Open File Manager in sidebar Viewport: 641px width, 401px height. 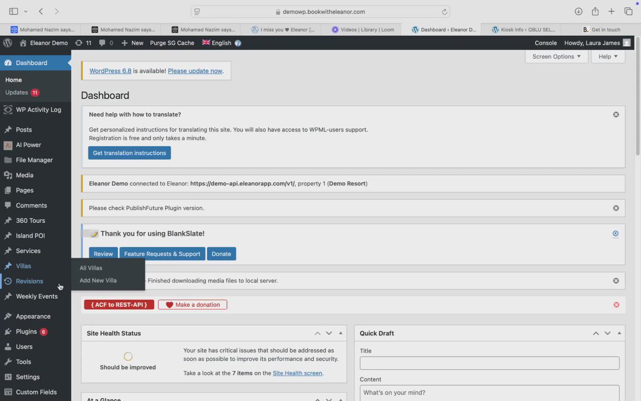[36, 160]
